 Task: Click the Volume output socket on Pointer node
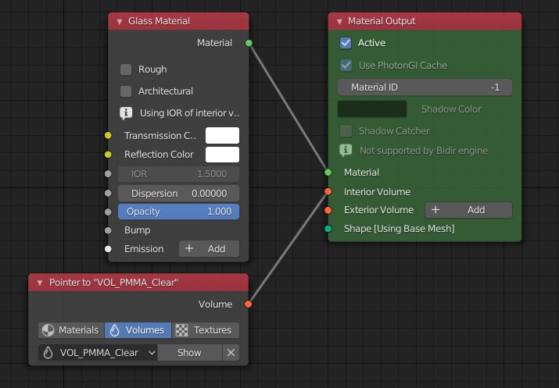(249, 304)
